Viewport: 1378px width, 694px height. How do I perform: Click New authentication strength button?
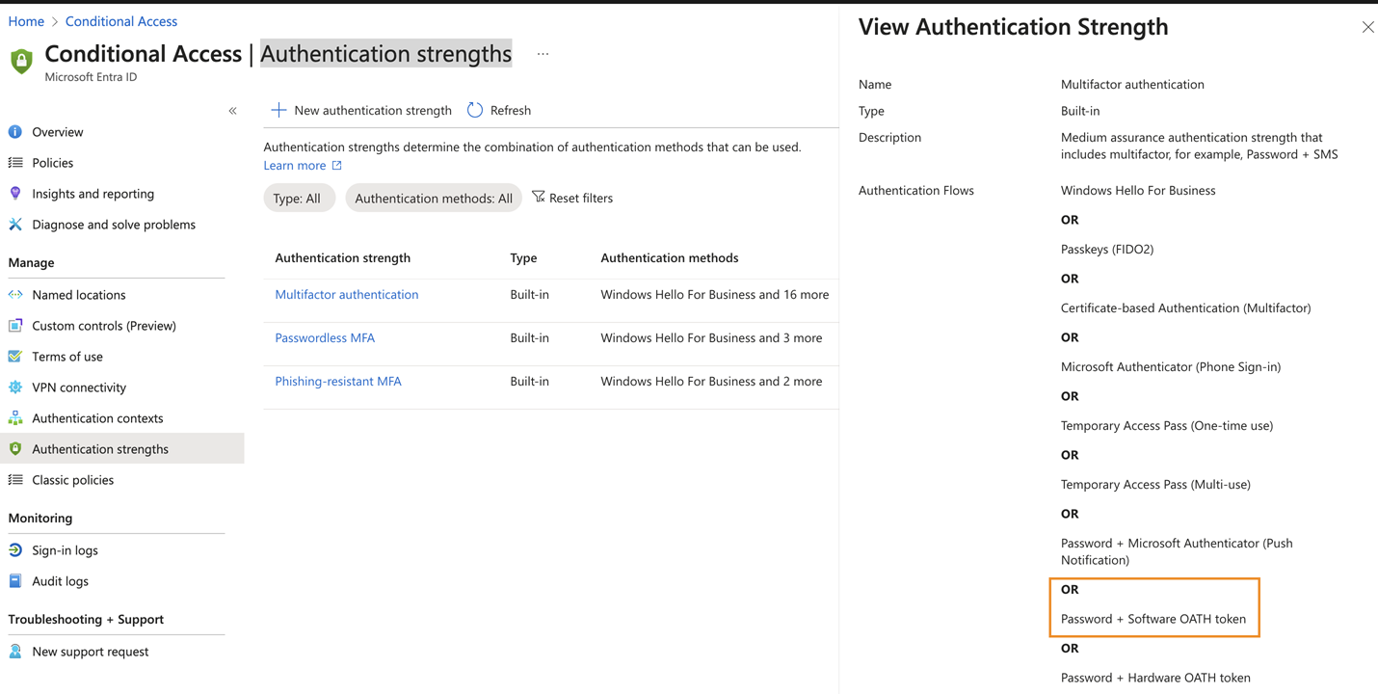(361, 110)
